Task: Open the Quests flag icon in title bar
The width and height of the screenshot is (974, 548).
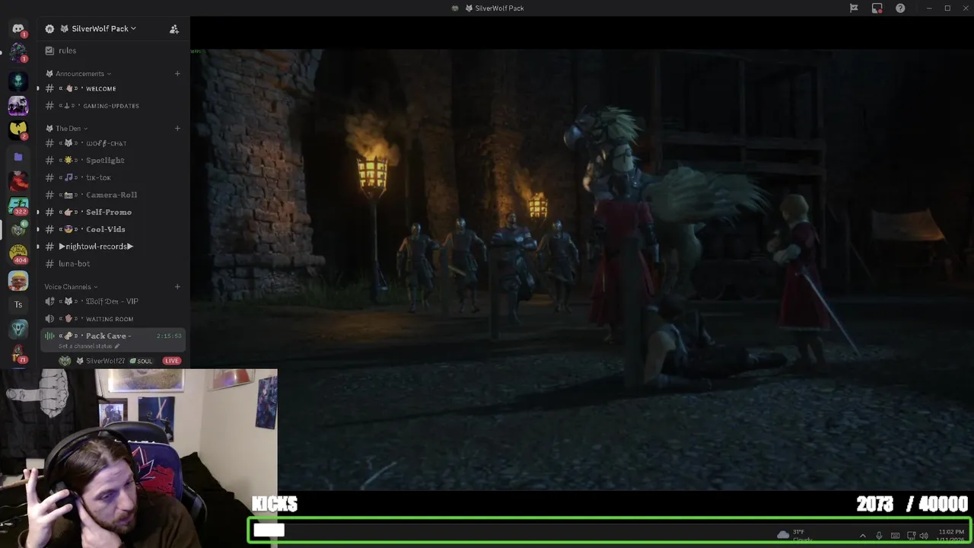Action: (854, 8)
